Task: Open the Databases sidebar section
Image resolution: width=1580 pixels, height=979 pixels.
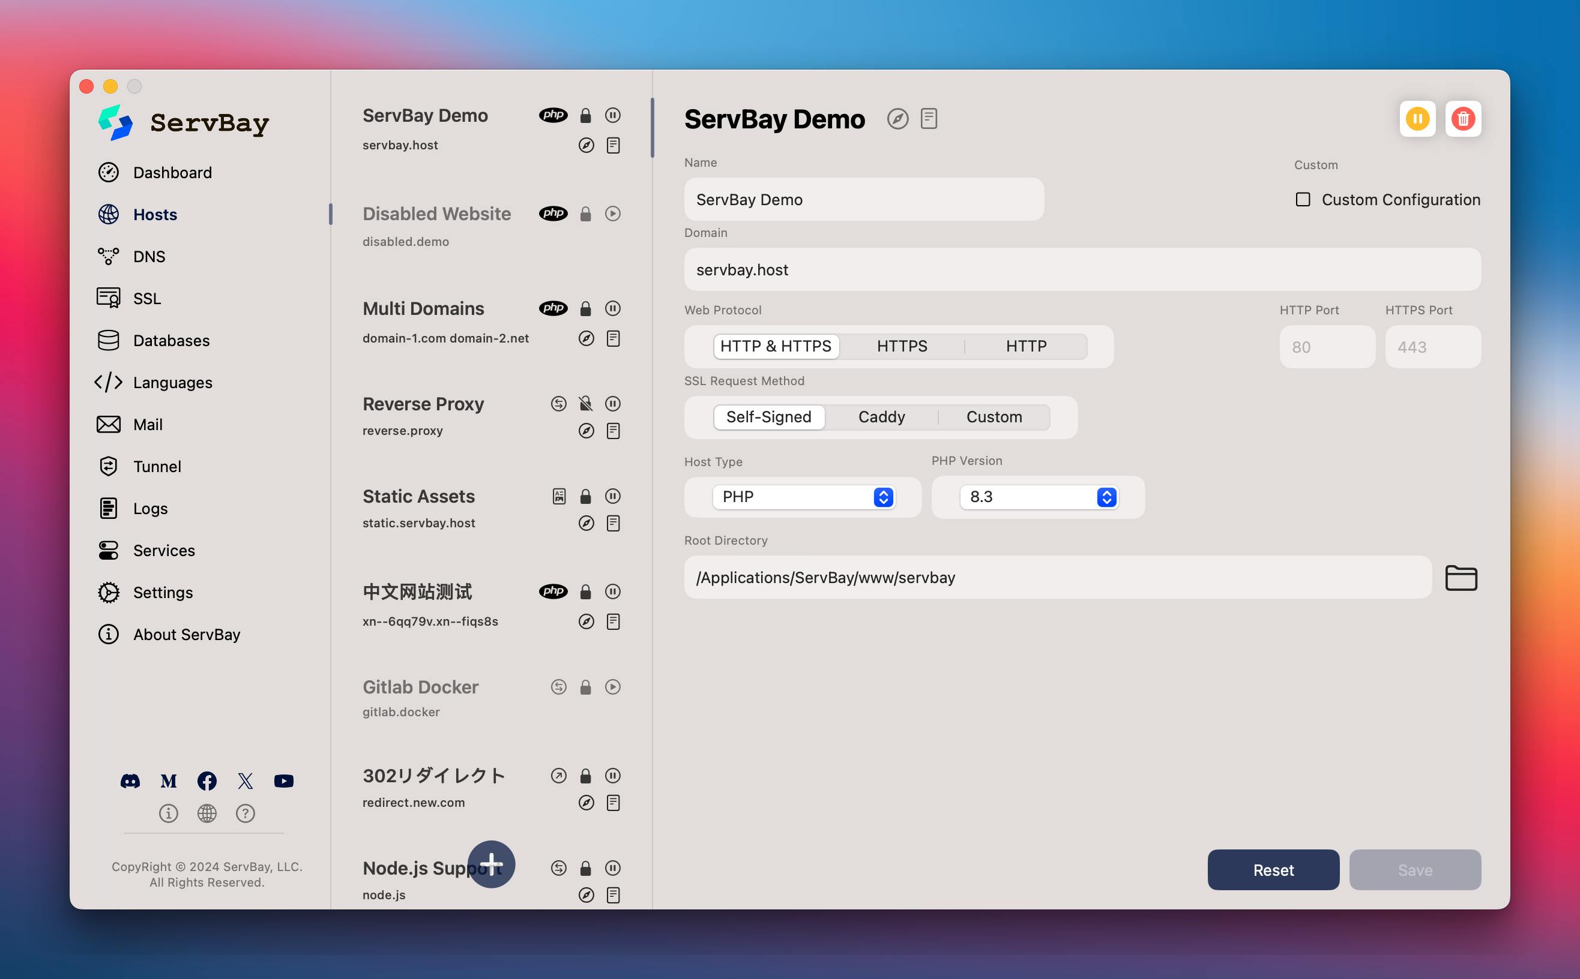Action: click(x=171, y=341)
